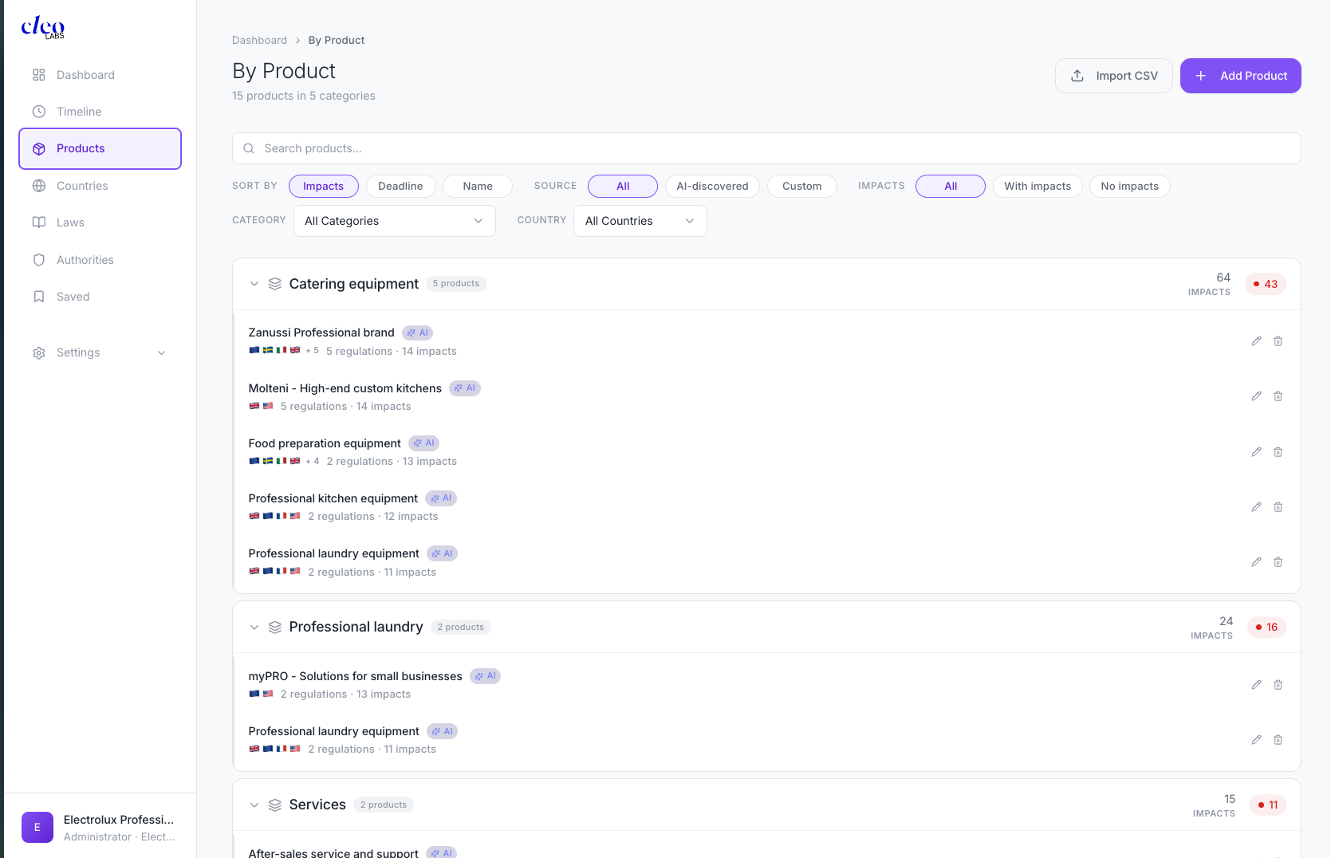Open the All Categories dropdown
Image resolution: width=1331 pixels, height=858 pixels.
(x=395, y=221)
